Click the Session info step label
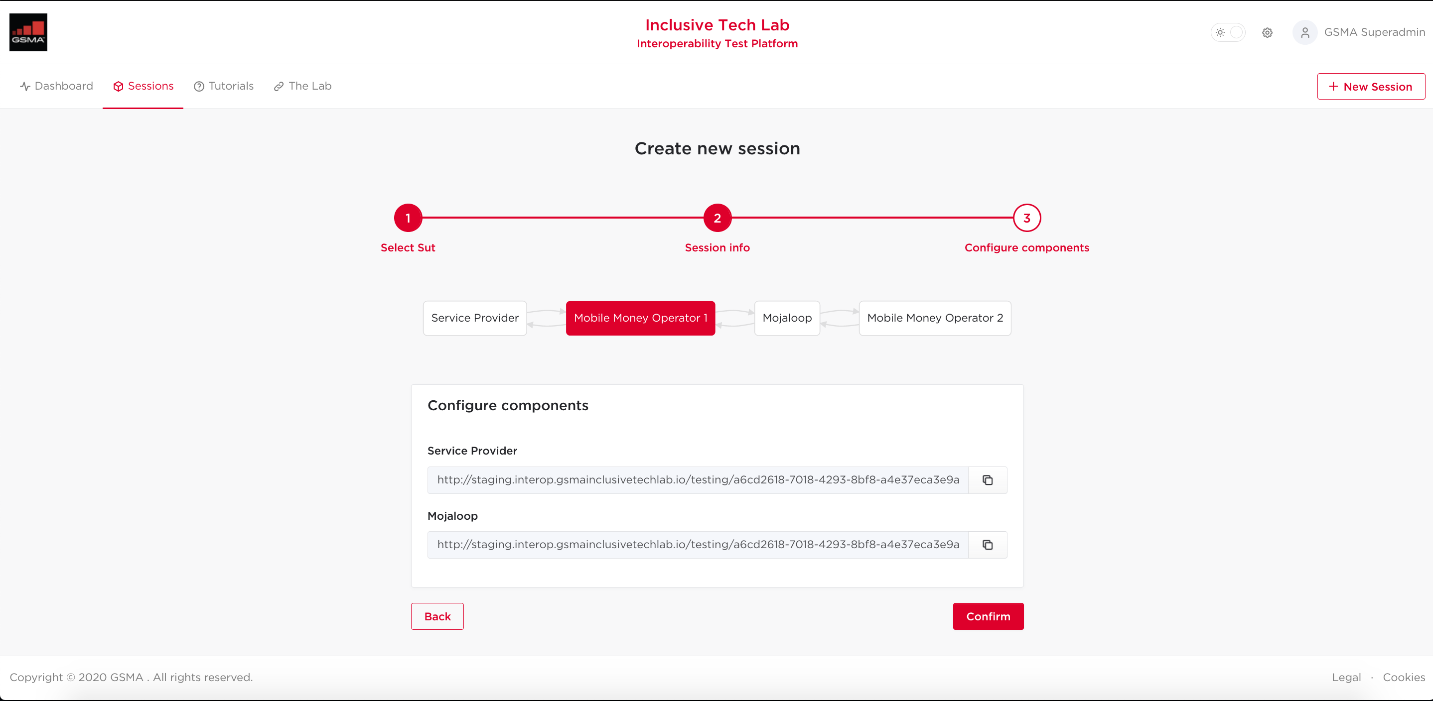This screenshot has width=1433, height=701. pos(717,247)
